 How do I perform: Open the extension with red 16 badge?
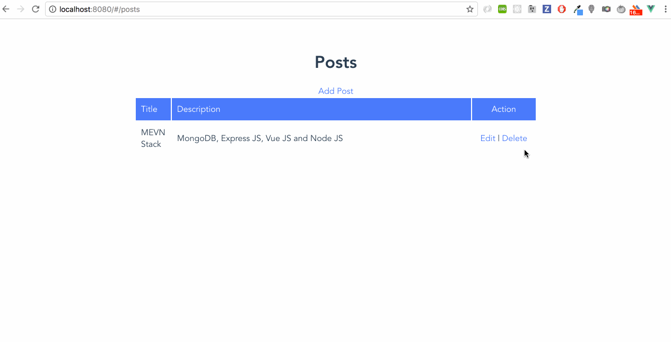pos(635,10)
